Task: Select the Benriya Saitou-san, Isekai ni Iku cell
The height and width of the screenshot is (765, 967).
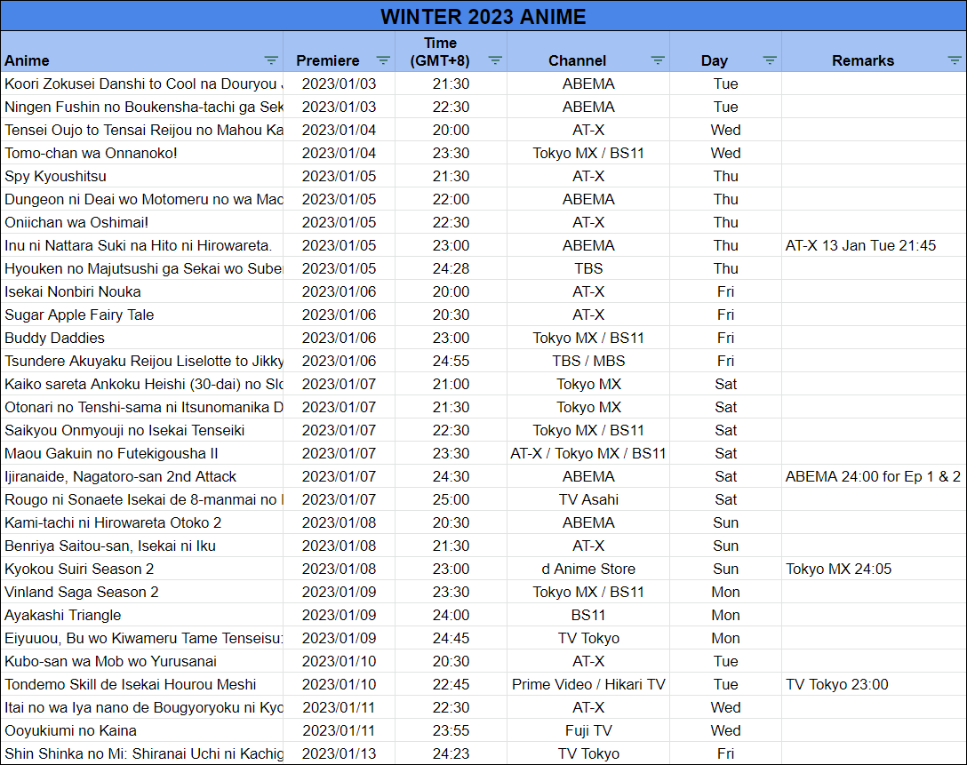Action: [x=142, y=546]
